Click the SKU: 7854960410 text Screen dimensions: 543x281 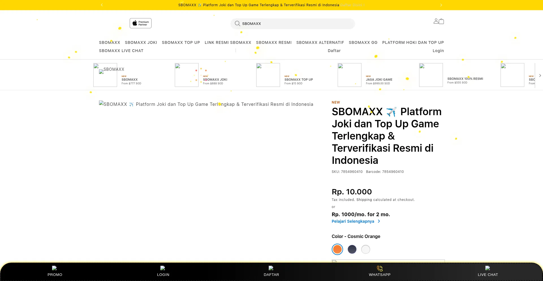tap(347, 172)
